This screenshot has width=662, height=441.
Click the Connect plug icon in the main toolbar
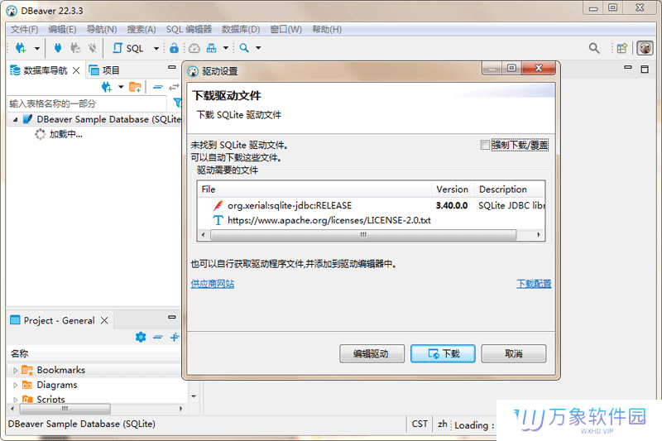[x=58, y=48]
